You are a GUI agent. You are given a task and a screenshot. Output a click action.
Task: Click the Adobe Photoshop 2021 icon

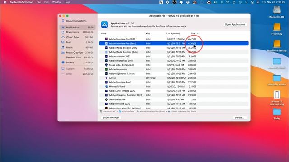[x=107, y=61]
